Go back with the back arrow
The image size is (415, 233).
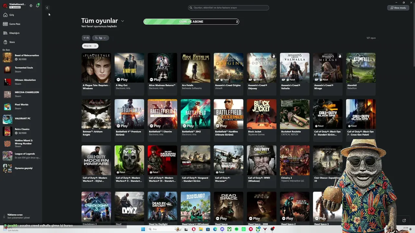[x=47, y=8]
